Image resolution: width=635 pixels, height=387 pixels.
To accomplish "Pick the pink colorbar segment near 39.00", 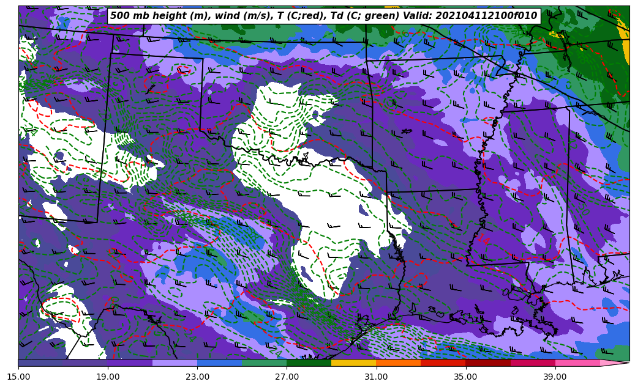I will pos(577,363).
